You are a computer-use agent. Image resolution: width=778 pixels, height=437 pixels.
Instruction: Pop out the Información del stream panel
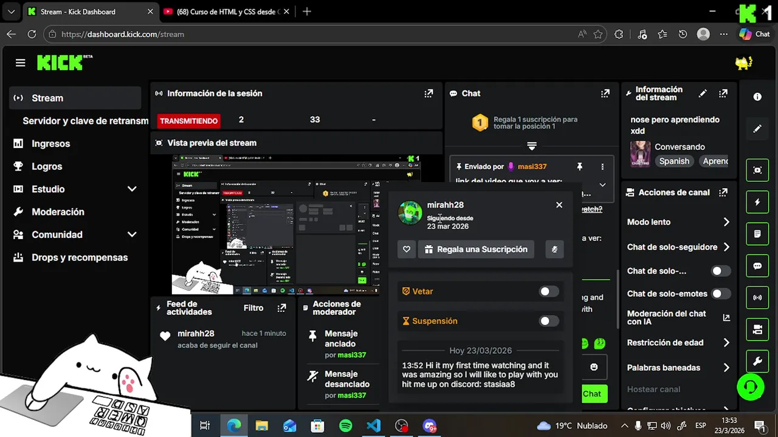coord(723,93)
